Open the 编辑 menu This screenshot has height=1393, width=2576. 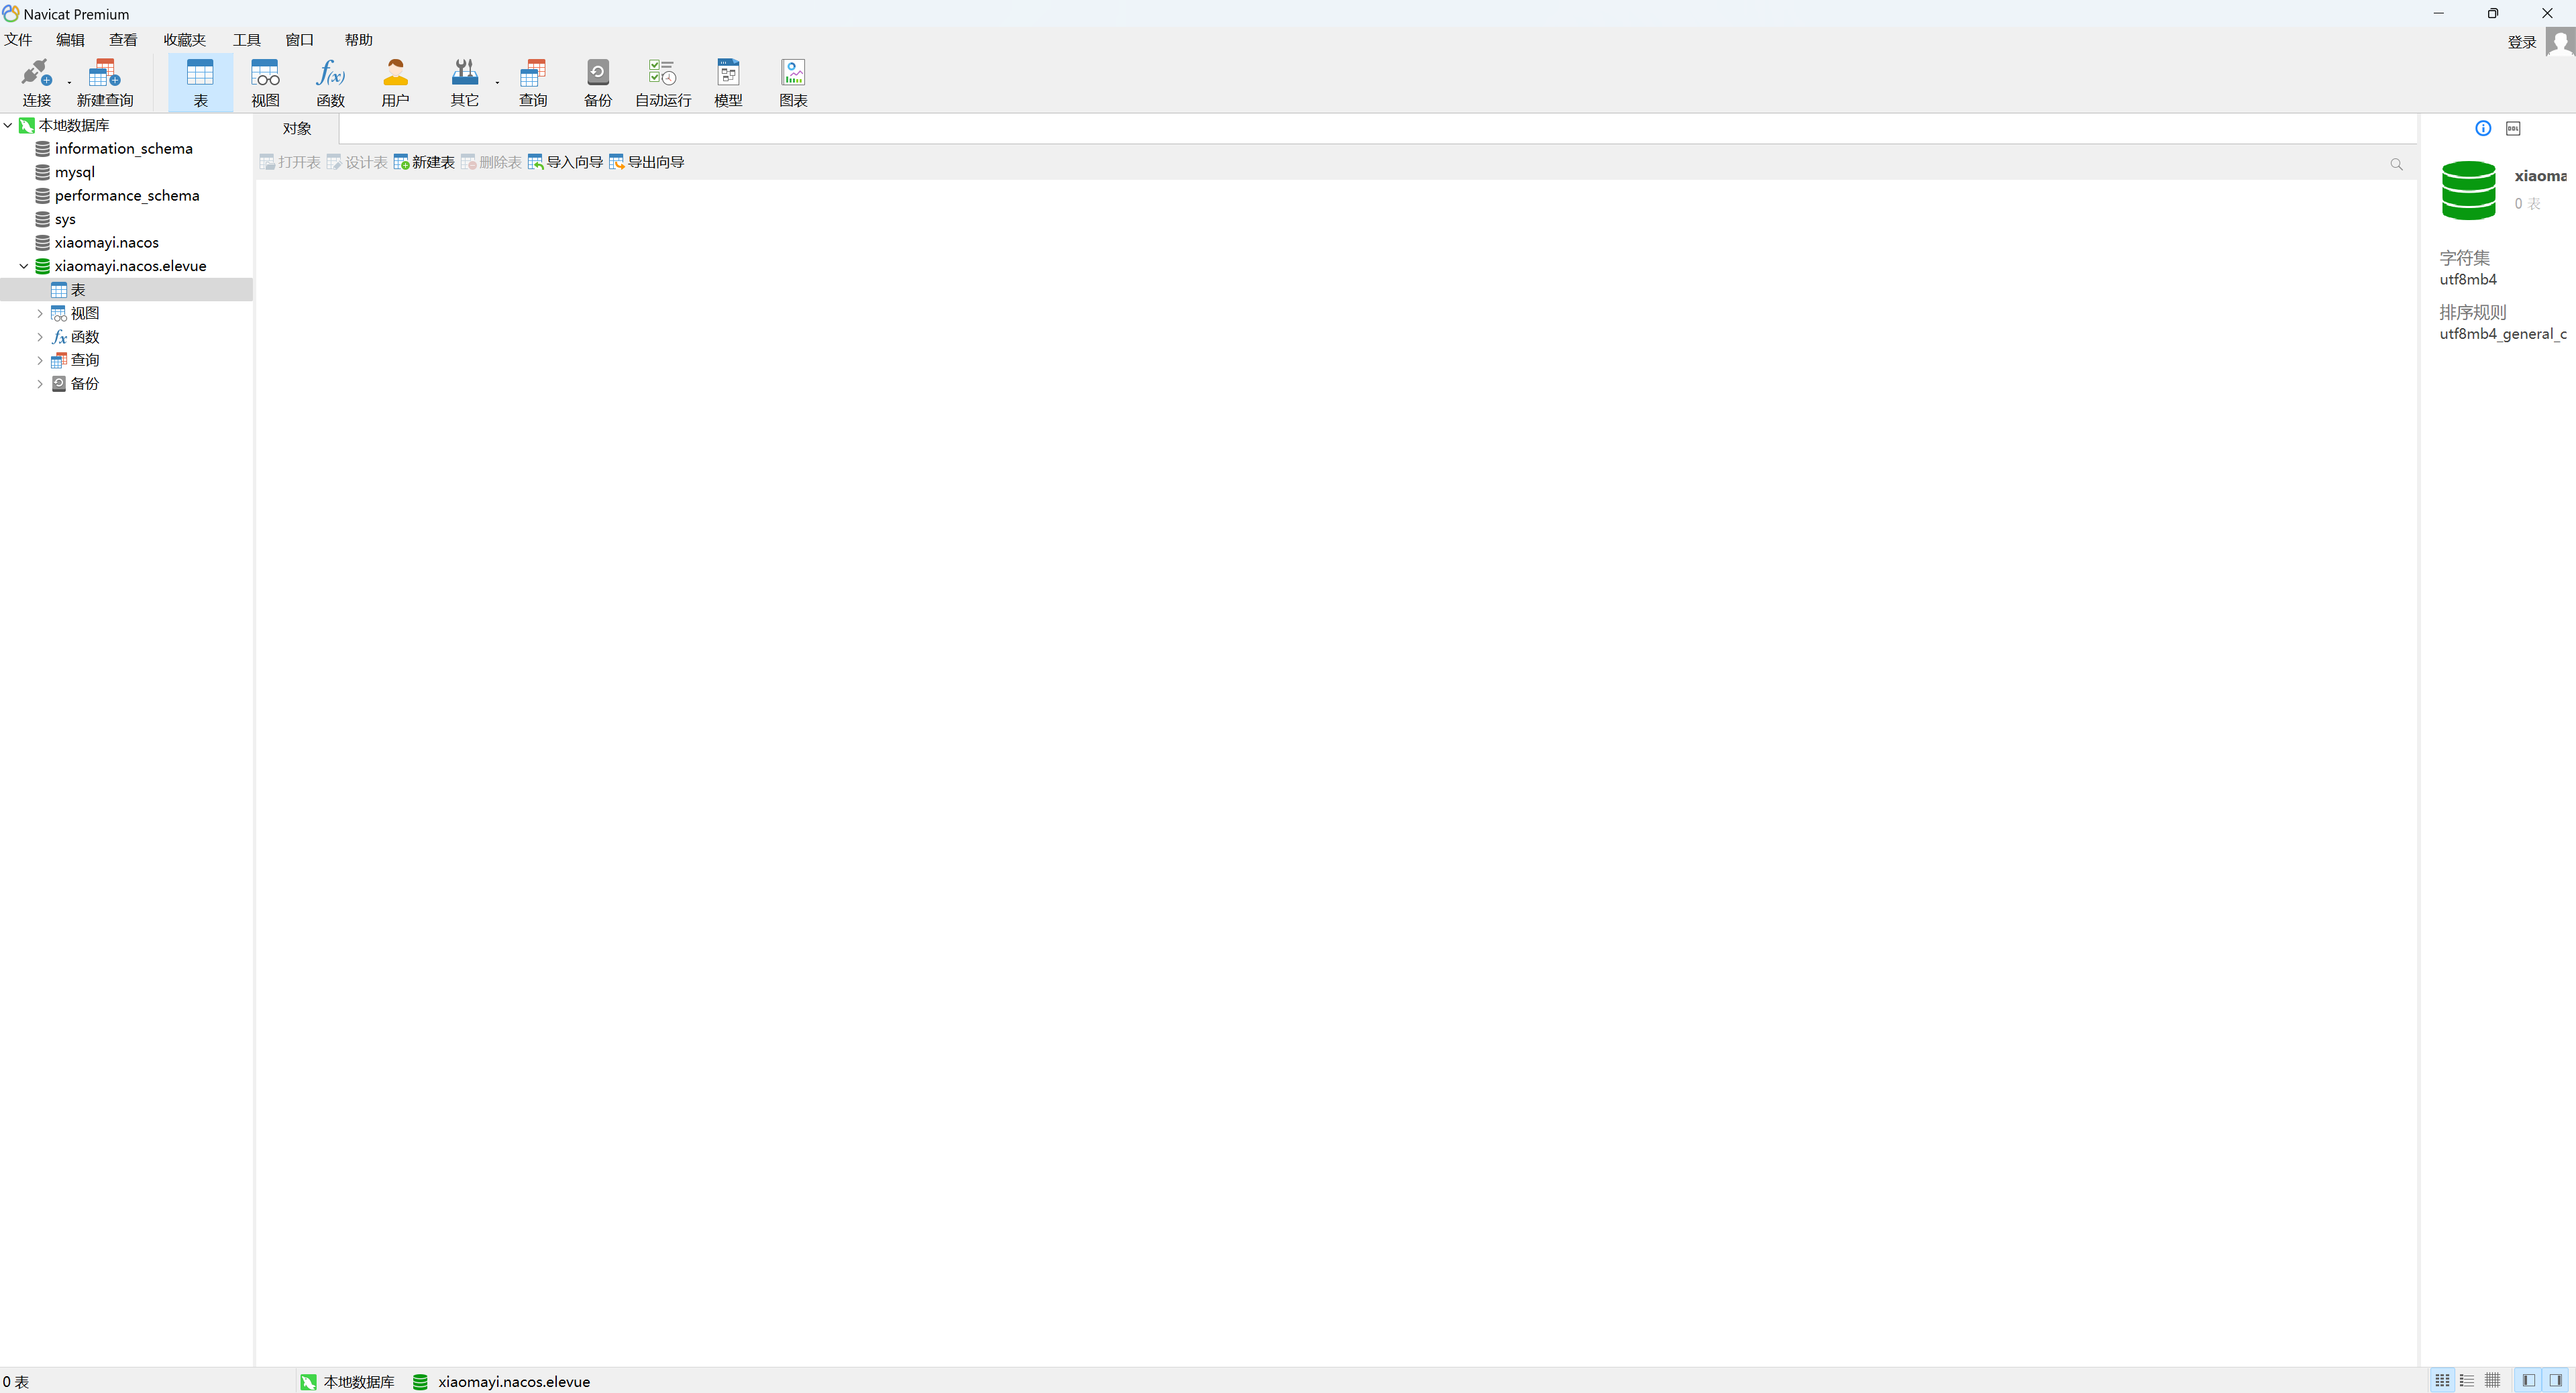[70, 40]
